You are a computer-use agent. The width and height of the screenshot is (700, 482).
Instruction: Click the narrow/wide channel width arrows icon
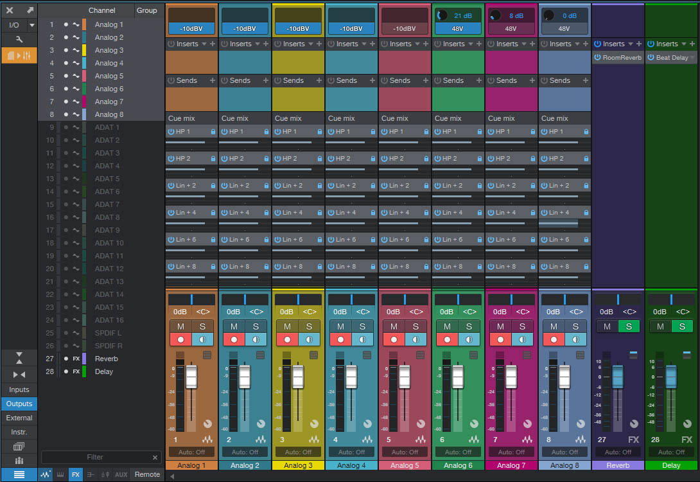tap(19, 374)
